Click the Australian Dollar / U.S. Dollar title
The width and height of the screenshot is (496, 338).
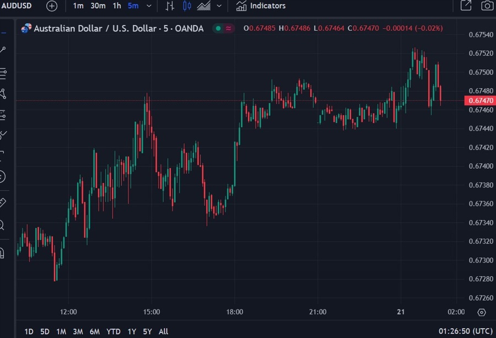point(118,29)
